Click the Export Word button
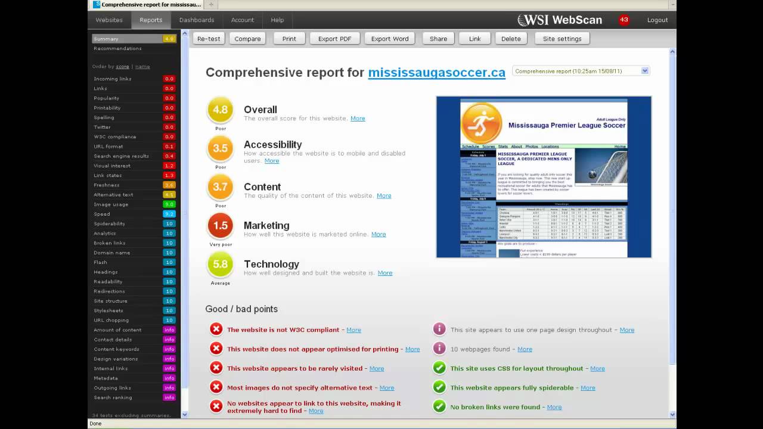Viewport: 763px width, 429px height. [390, 39]
